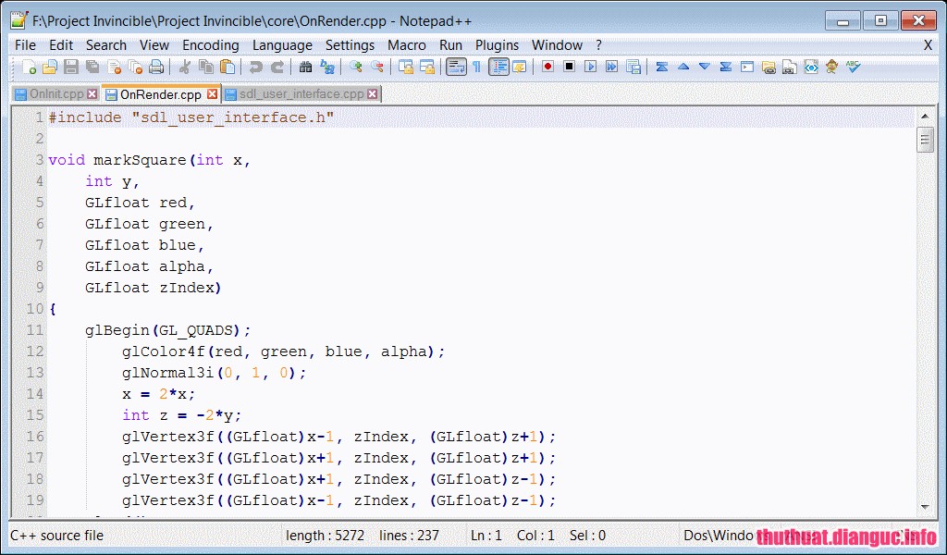Print the document using printer icon

point(156,67)
